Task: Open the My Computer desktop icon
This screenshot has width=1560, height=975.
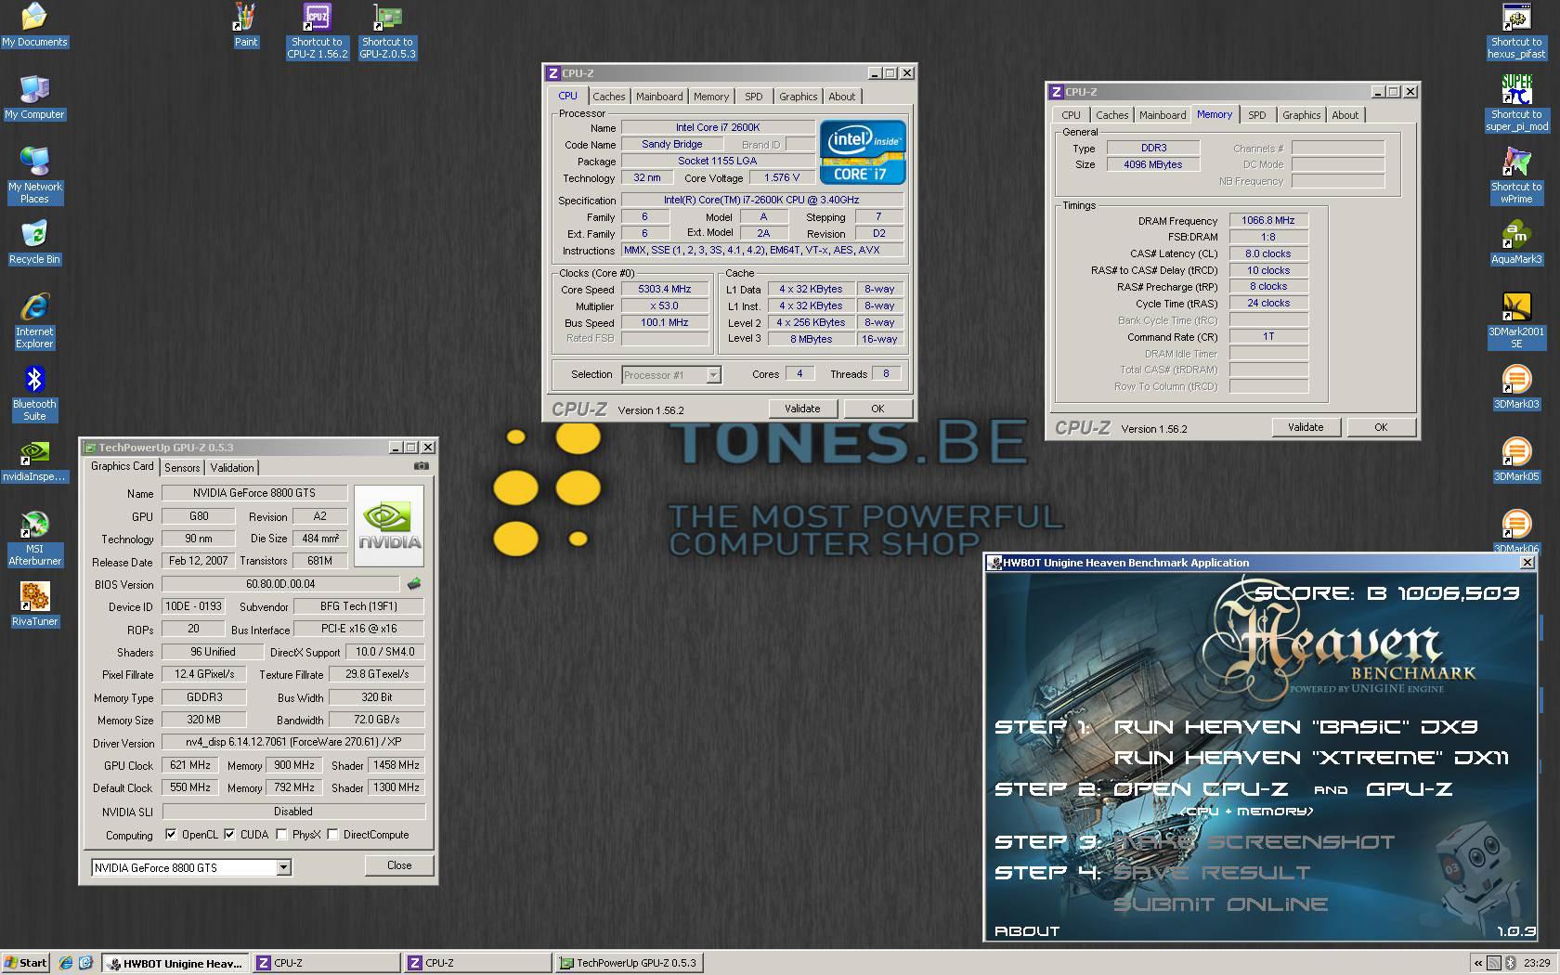Action: (34, 97)
